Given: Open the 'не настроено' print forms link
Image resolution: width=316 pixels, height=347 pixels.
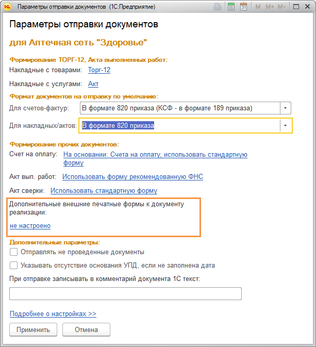Looking at the screenshot, I should coord(30,226).
